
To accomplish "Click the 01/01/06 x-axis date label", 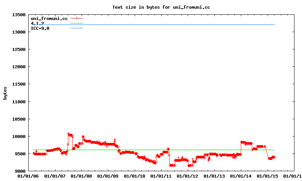I will (x=28, y=176).
